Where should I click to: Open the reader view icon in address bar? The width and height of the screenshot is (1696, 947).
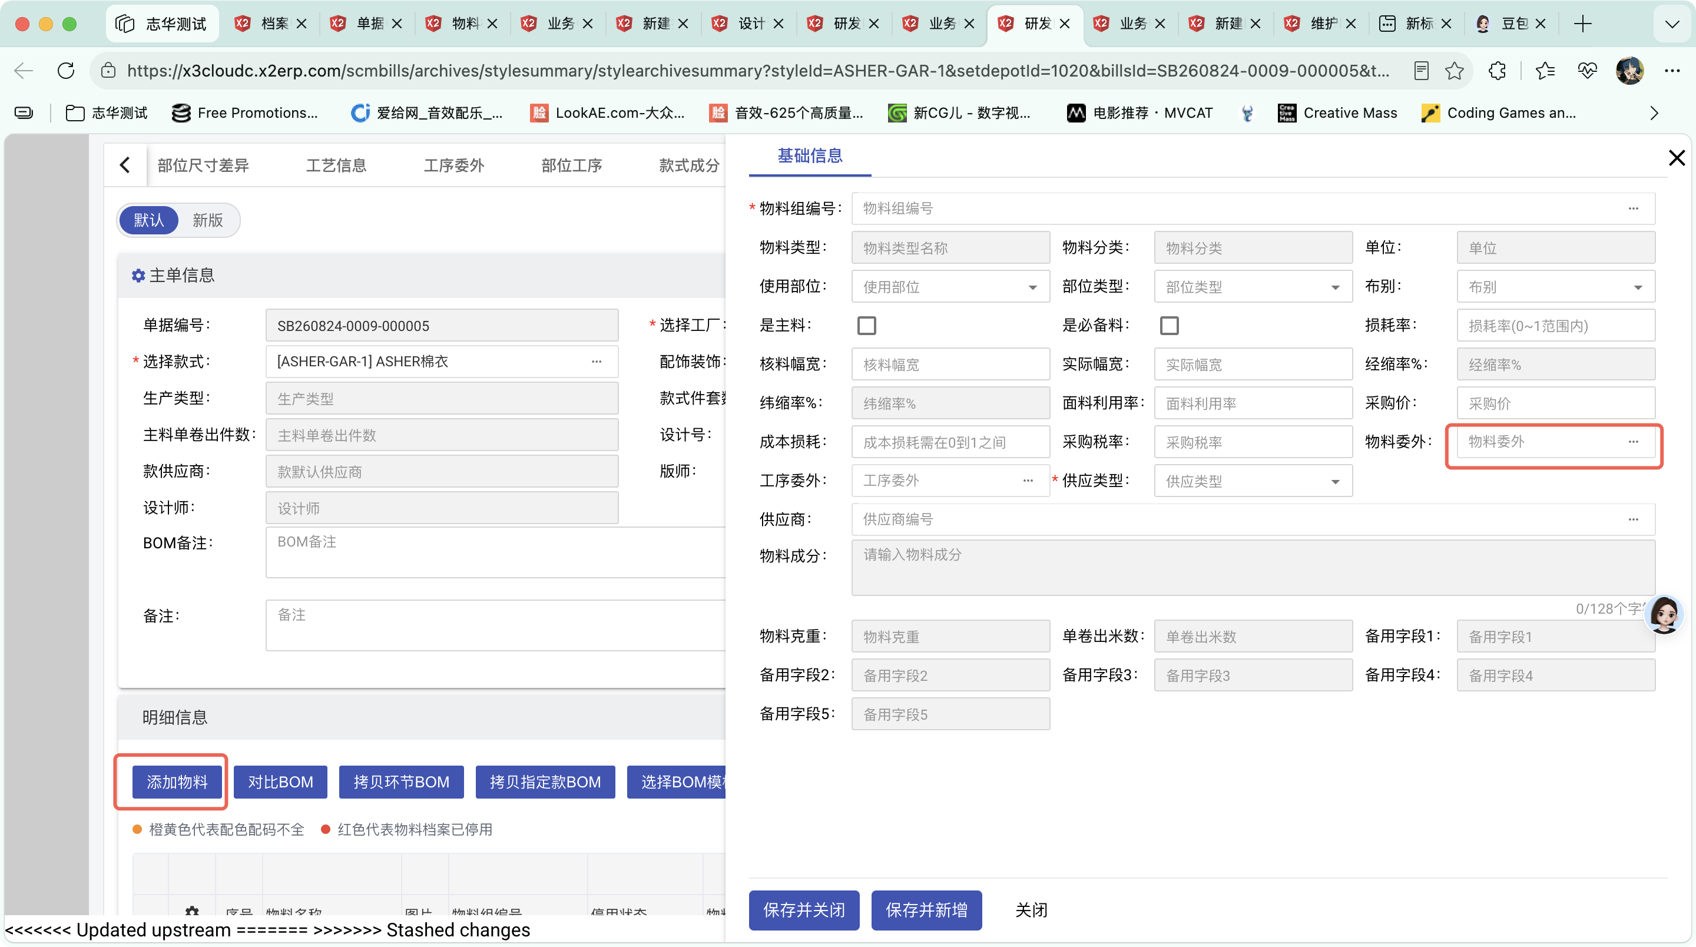pos(1422,71)
